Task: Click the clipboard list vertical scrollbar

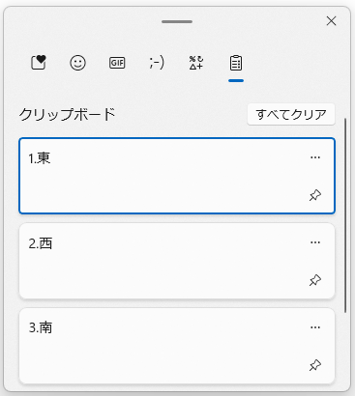Action: click(345, 215)
